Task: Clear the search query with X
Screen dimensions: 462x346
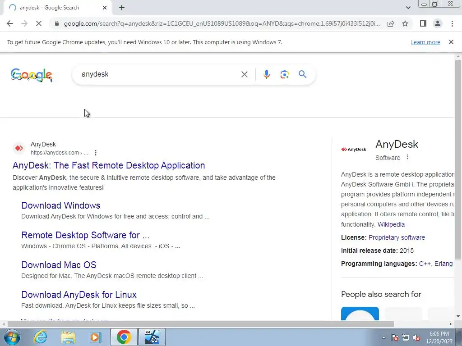Action: [x=244, y=74]
